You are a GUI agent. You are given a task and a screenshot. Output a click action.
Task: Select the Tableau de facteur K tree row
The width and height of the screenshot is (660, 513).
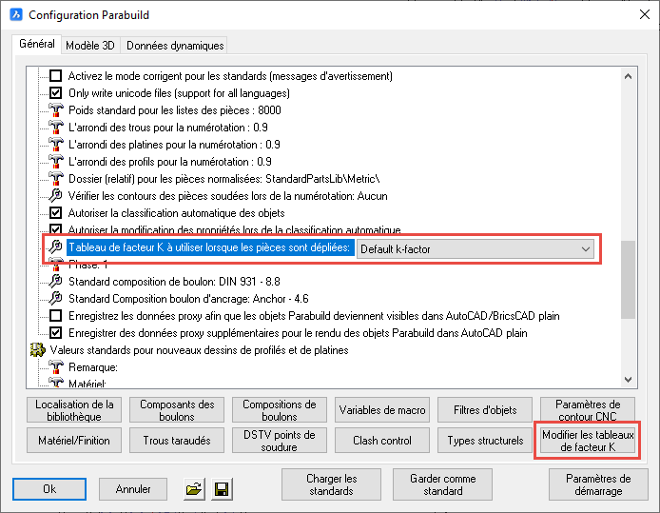[x=209, y=248]
